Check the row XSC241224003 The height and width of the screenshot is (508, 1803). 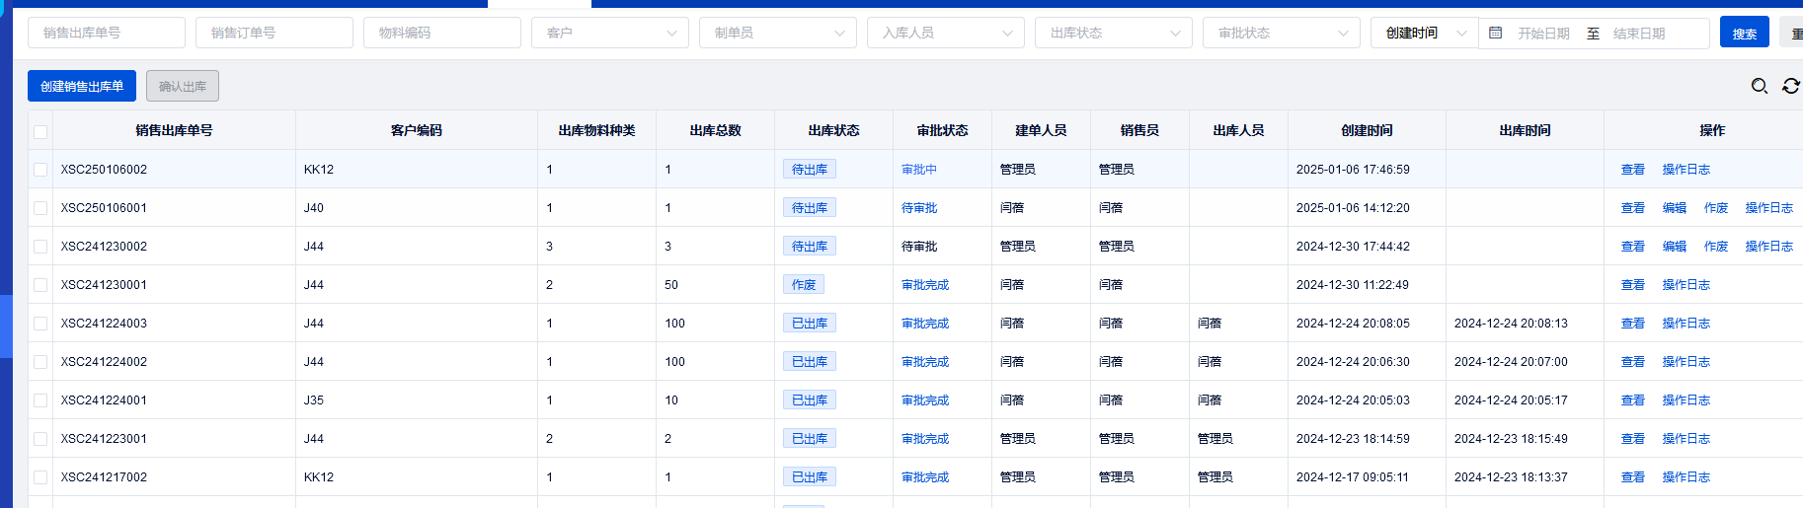[x=40, y=324]
